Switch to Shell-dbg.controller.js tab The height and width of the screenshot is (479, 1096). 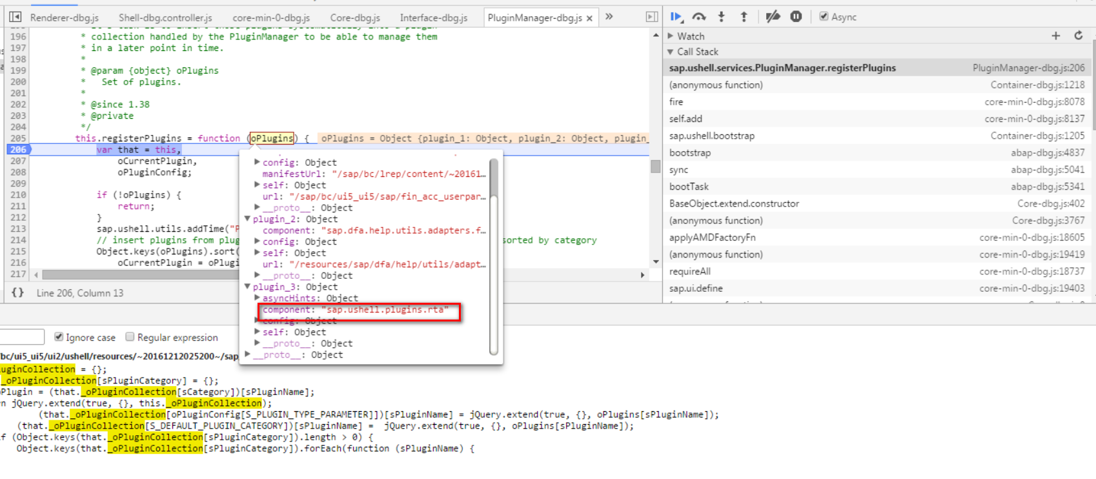pyautogui.click(x=165, y=17)
